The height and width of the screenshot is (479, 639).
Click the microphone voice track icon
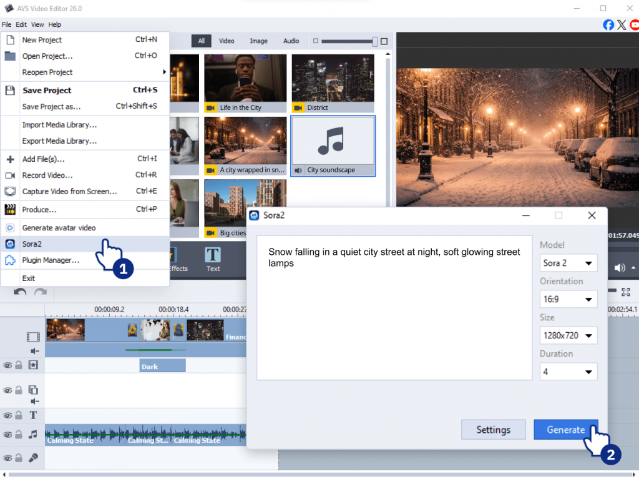(33, 457)
